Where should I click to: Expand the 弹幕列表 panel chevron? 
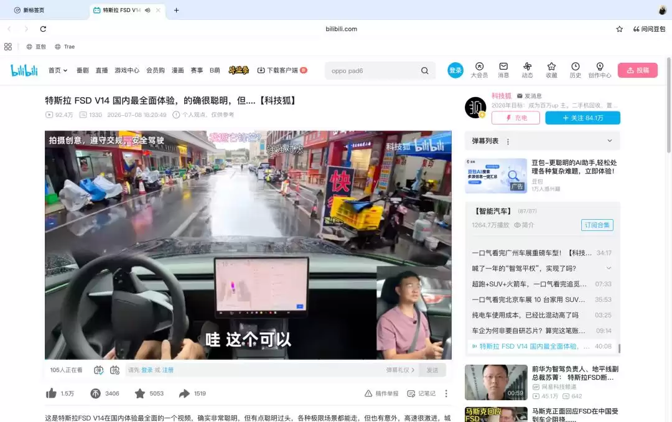609,141
